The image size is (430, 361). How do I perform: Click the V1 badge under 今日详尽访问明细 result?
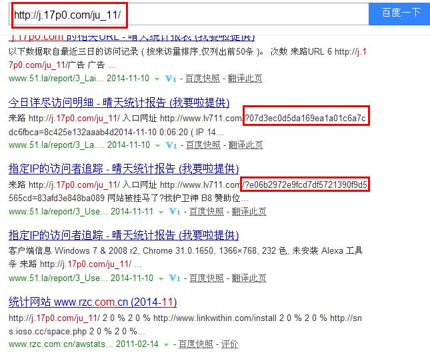171,145
